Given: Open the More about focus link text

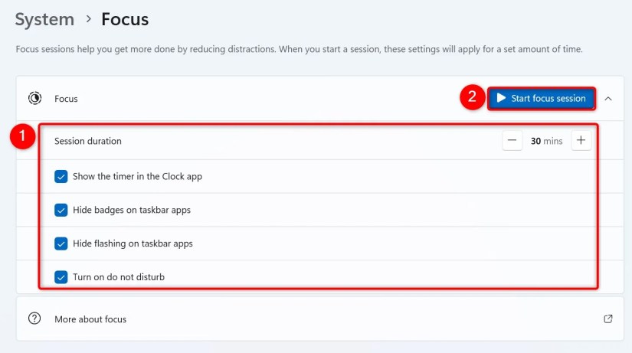Looking at the screenshot, I should (90, 319).
